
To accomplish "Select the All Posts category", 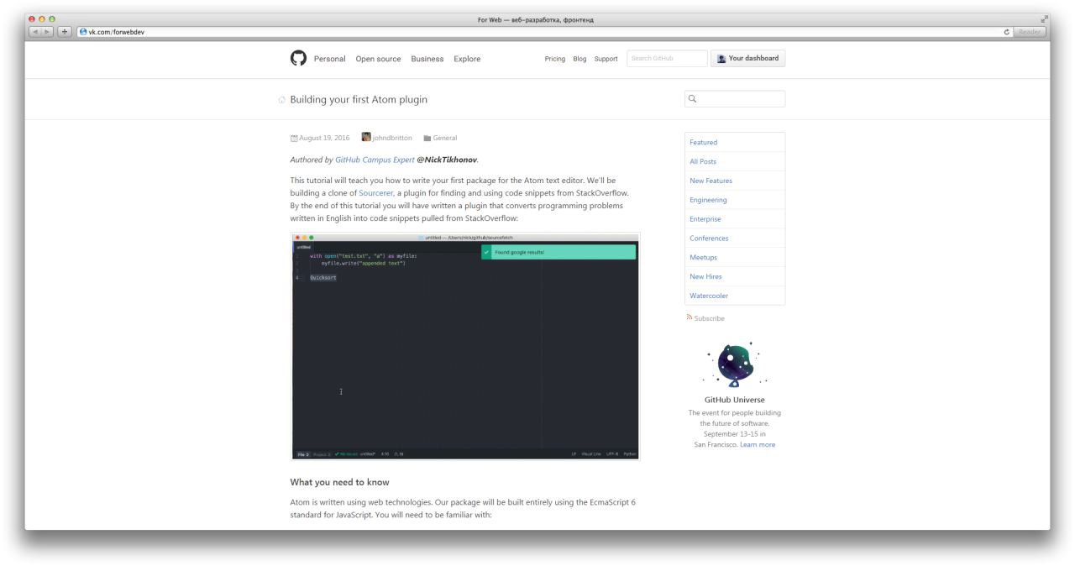I will pos(735,161).
